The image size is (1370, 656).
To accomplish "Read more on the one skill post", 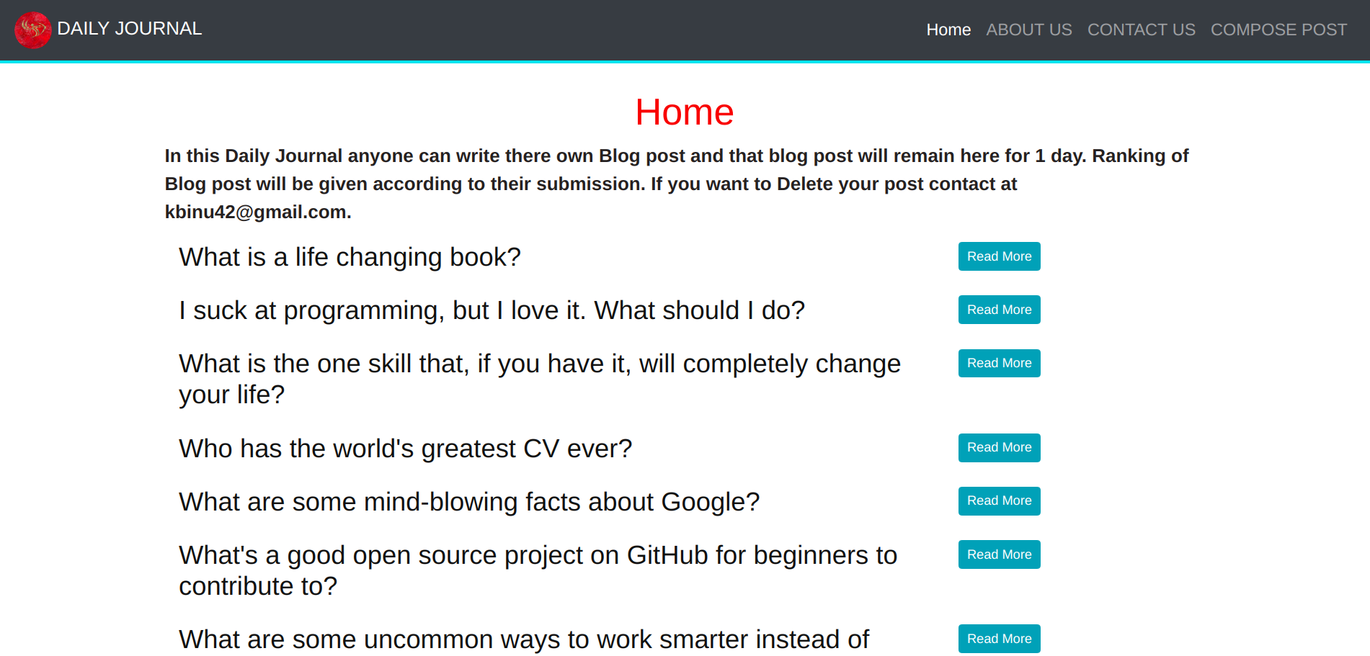I will [x=999, y=363].
